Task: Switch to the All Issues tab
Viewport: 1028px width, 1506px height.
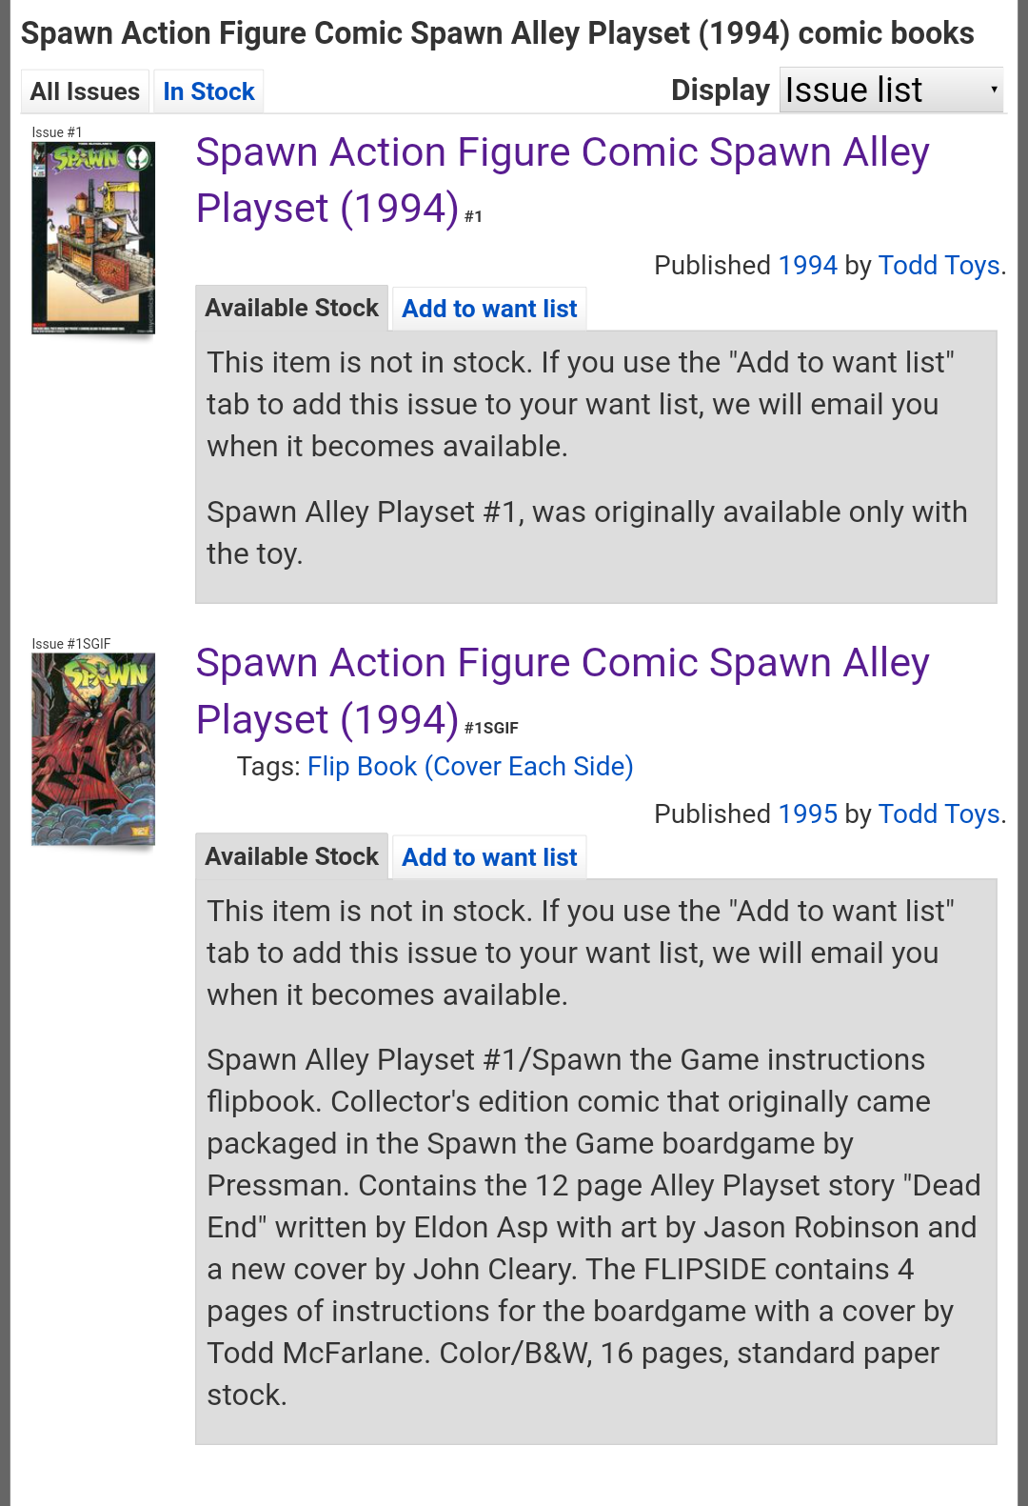Action: [85, 91]
